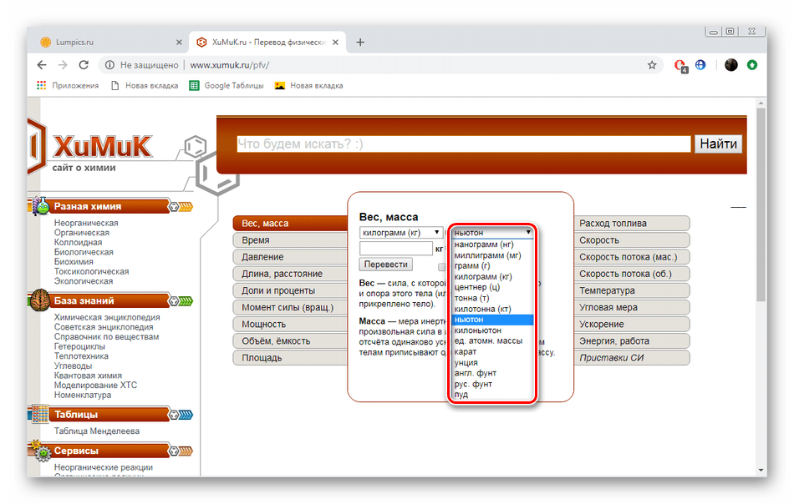Open the Химическая энциклопедия link
The height and width of the screenshot is (504, 794).
pyautogui.click(x=107, y=317)
